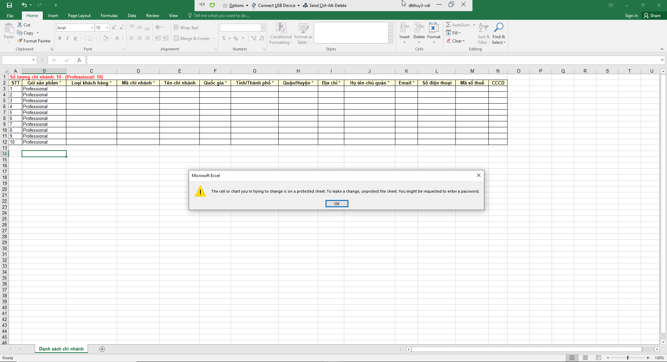Click the Cut scissors icon
667x362 pixels.
[x=20, y=25]
